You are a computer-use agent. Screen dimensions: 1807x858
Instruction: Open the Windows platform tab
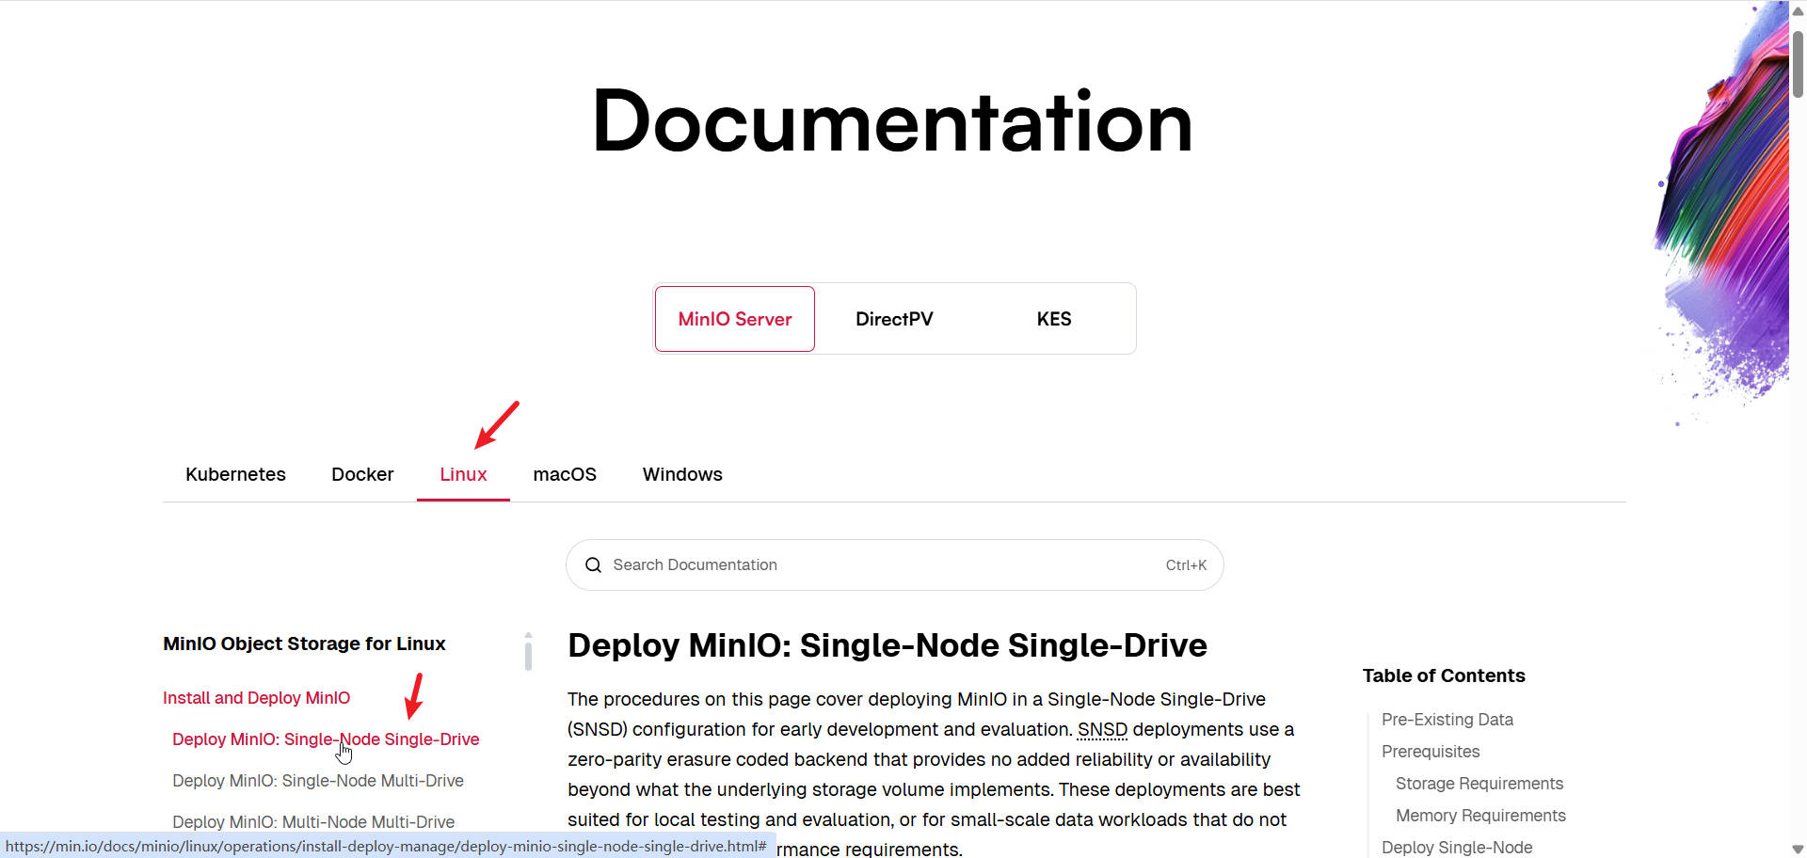(682, 474)
